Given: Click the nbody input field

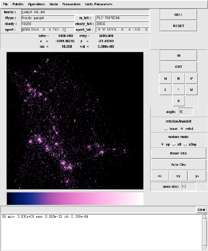Looking at the screenshot, I should pyautogui.click(x=48, y=24).
